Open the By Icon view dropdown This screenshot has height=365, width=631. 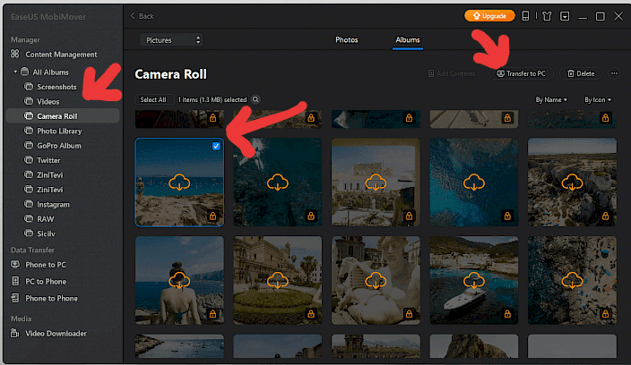tap(598, 99)
